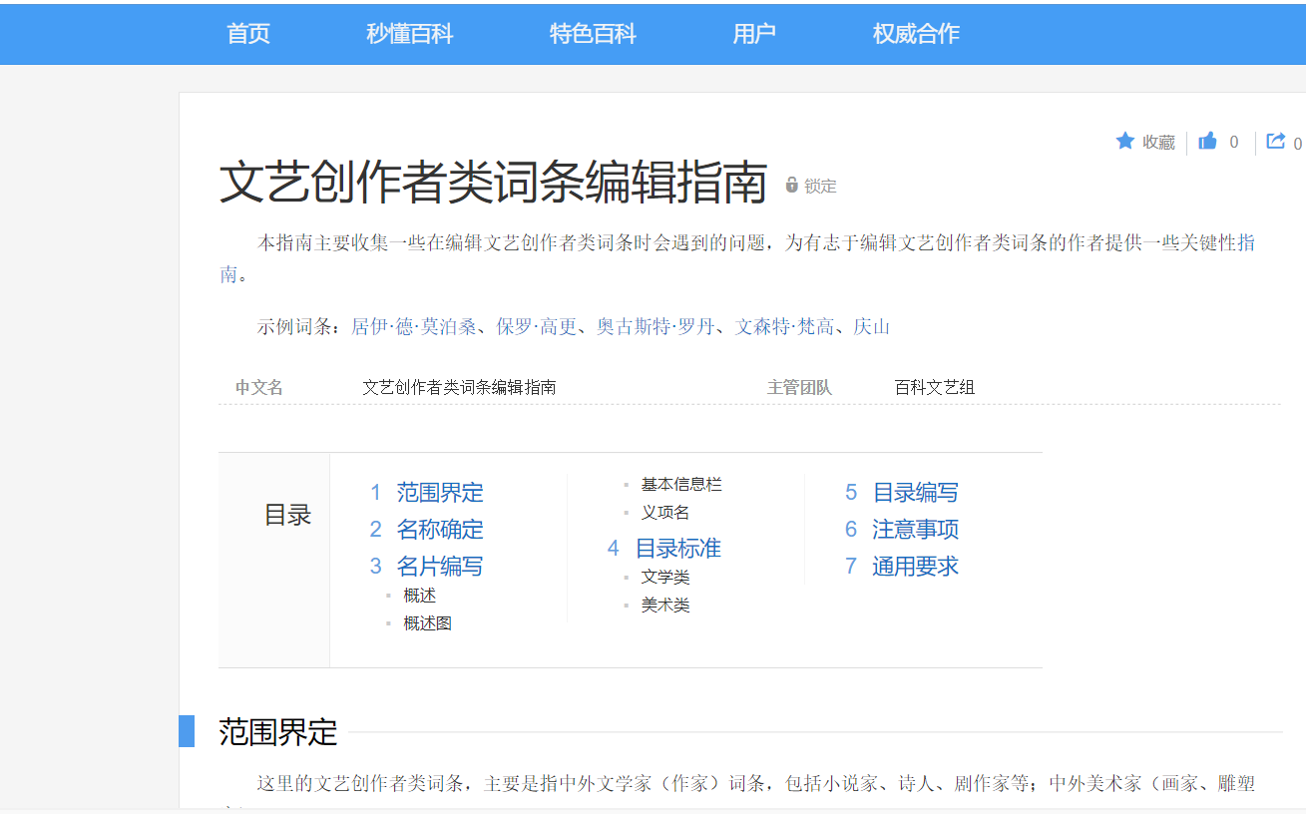1306x814 pixels.
Task: Open the 首页 menu item
Action: (247, 33)
